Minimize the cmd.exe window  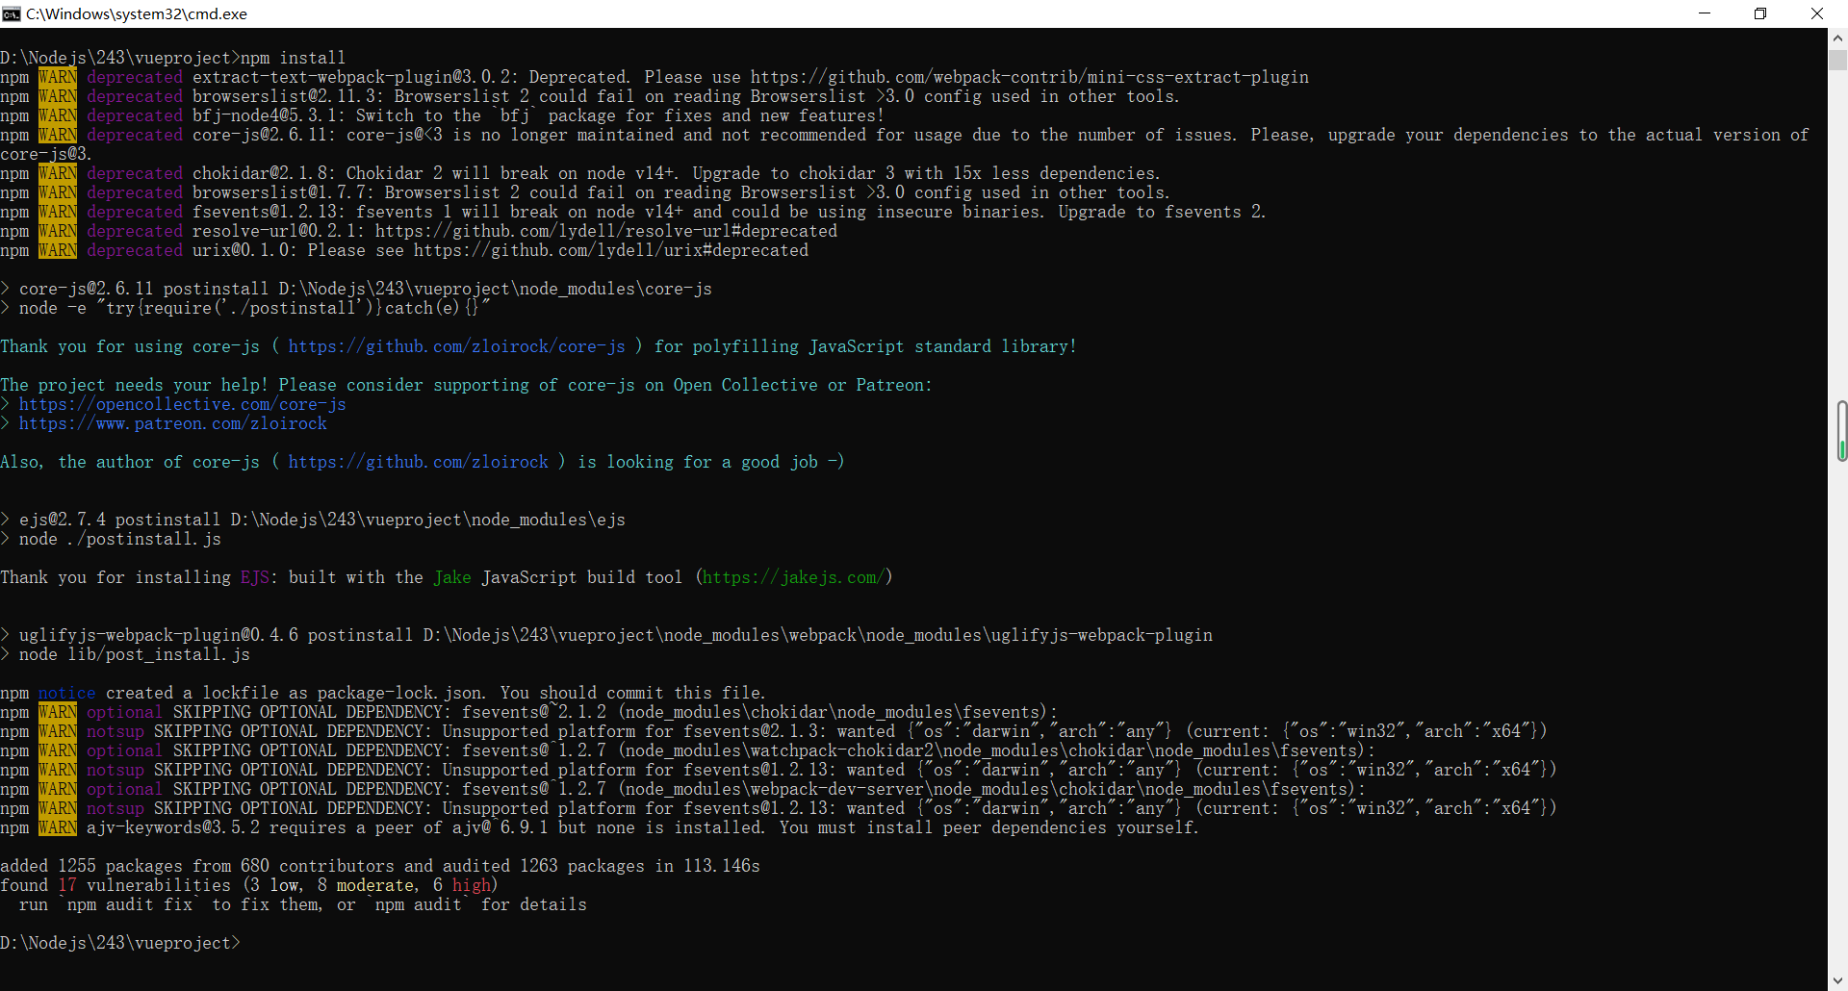click(1705, 13)
